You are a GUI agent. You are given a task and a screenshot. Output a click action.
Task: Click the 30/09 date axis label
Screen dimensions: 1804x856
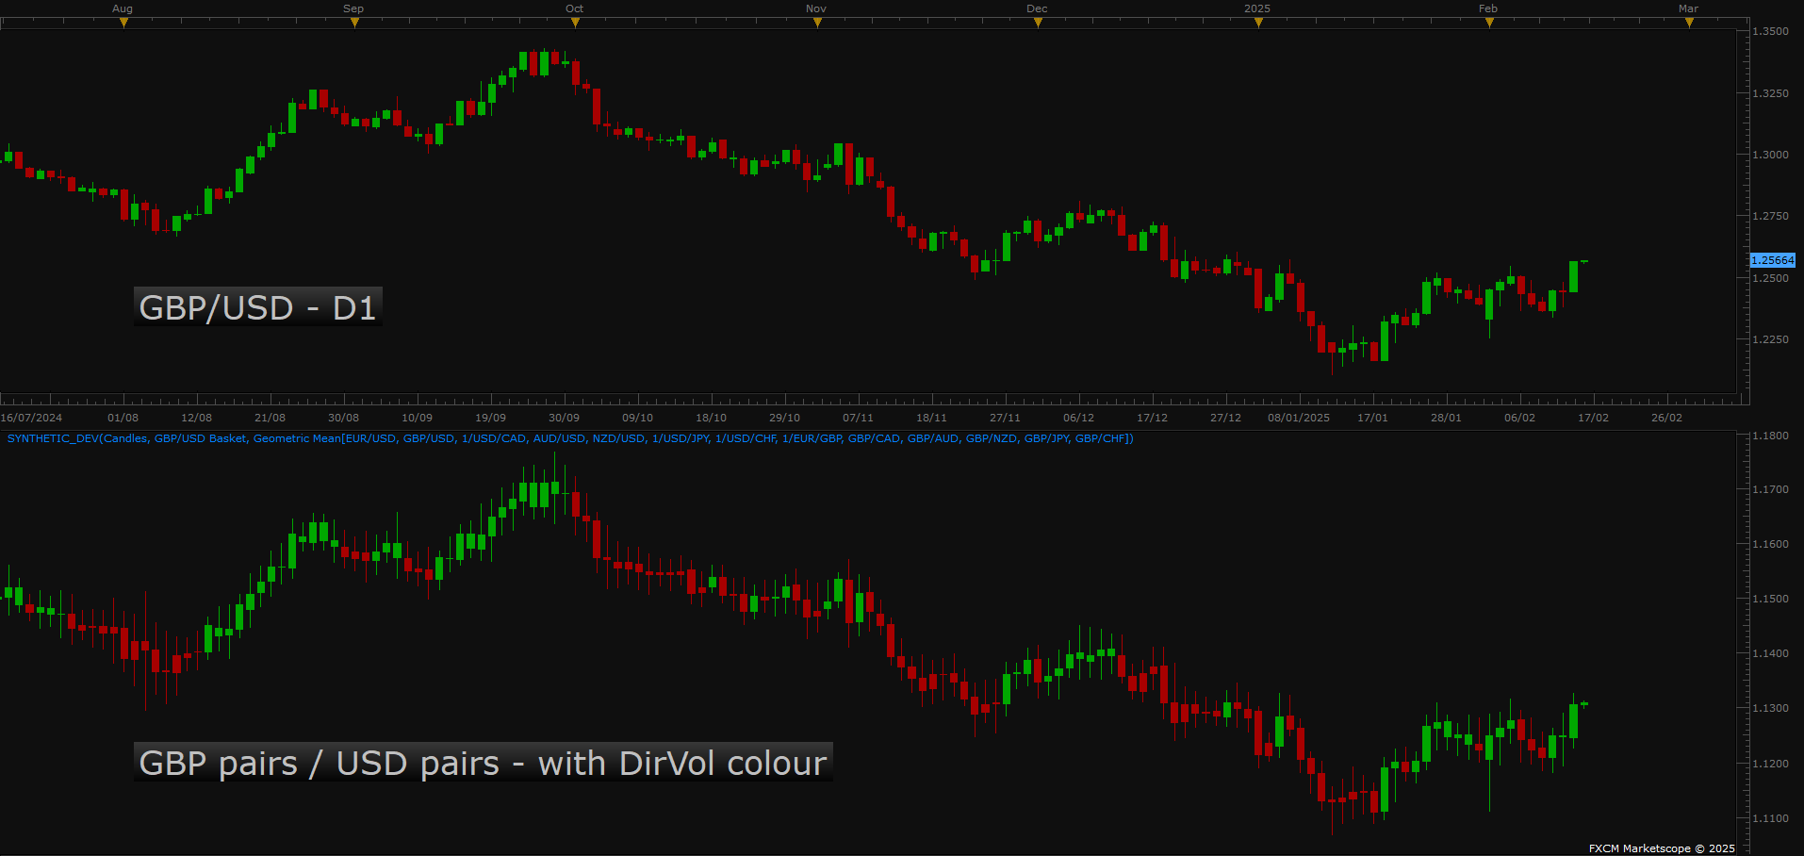click(x=564, y=418)
